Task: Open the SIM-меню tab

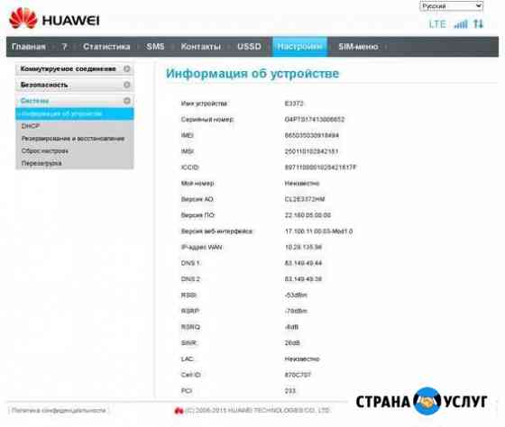Action: (358, 47)
